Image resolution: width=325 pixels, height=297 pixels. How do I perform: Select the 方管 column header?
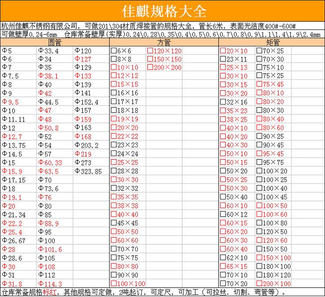click(x=163, y=42)
